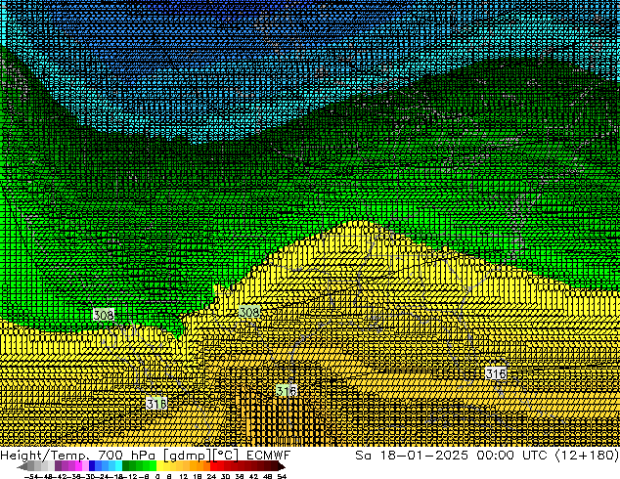Click the bottom-center 316 contour label above the orange area

coord(287,391)
